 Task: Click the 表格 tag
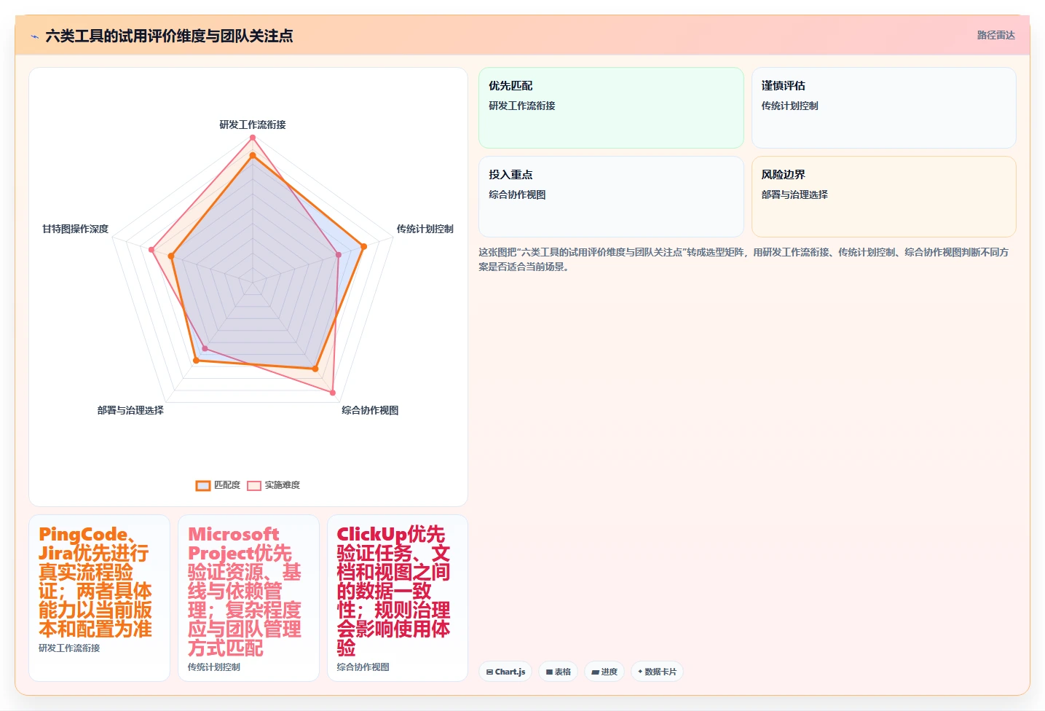[559, 672]
